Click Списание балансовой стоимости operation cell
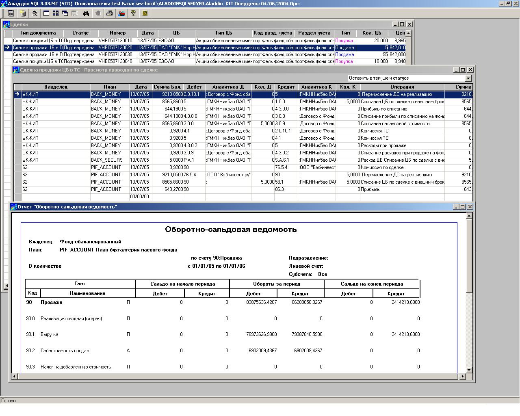The width and height of the screenshot is (520, 416). [x=402, y=123]
